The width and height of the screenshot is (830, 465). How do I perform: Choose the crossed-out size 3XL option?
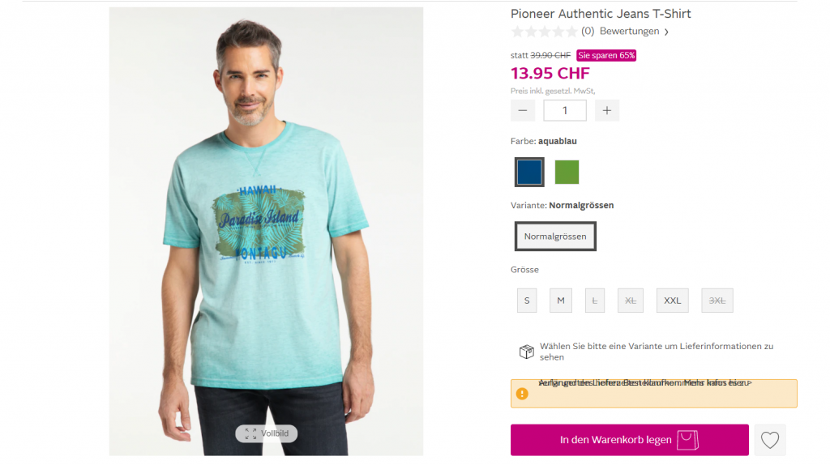[x=717, y=301]
